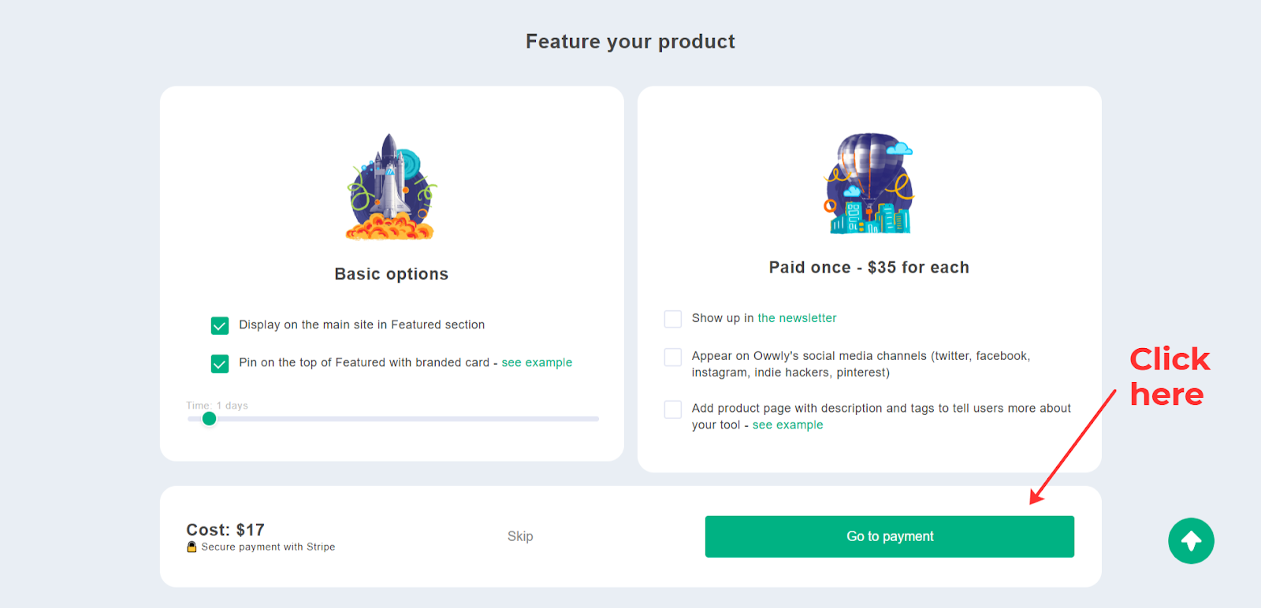
Task: Click the Time slider handle
Action: tap(209, 419)
